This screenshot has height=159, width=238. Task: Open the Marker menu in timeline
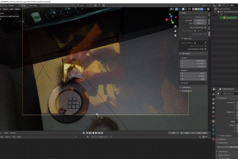click(13, 133)
